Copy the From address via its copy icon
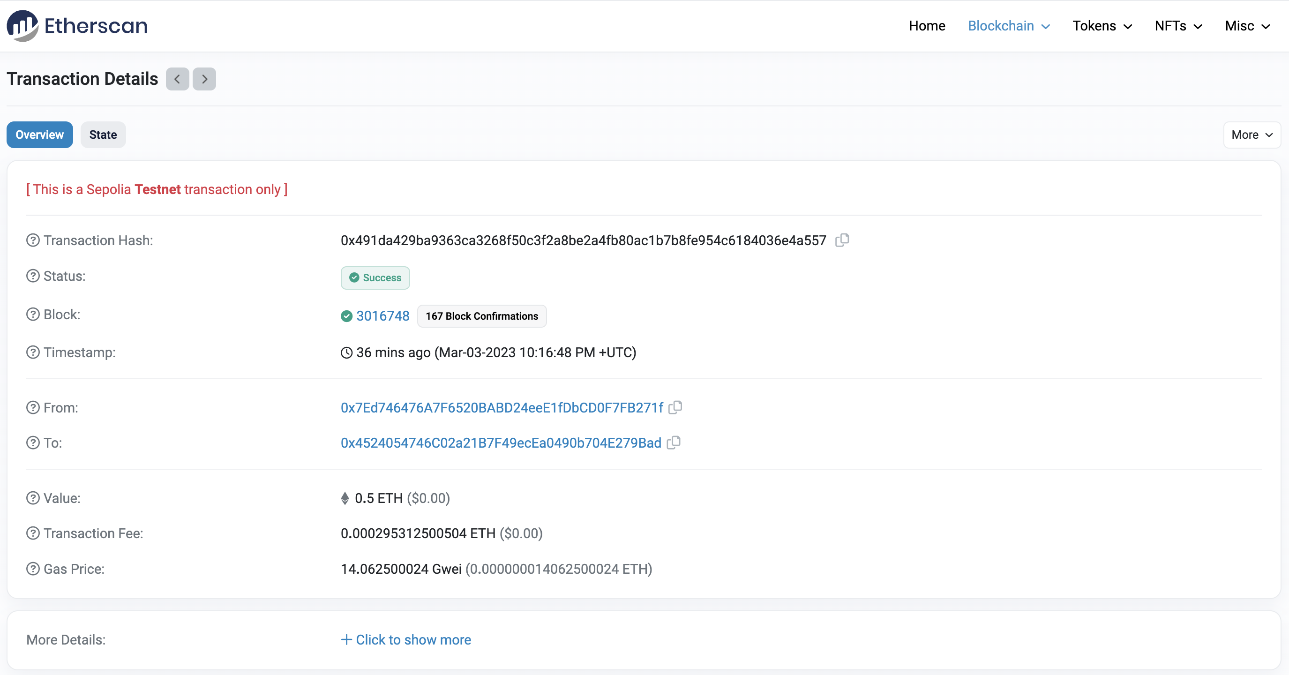 [675, 407]
